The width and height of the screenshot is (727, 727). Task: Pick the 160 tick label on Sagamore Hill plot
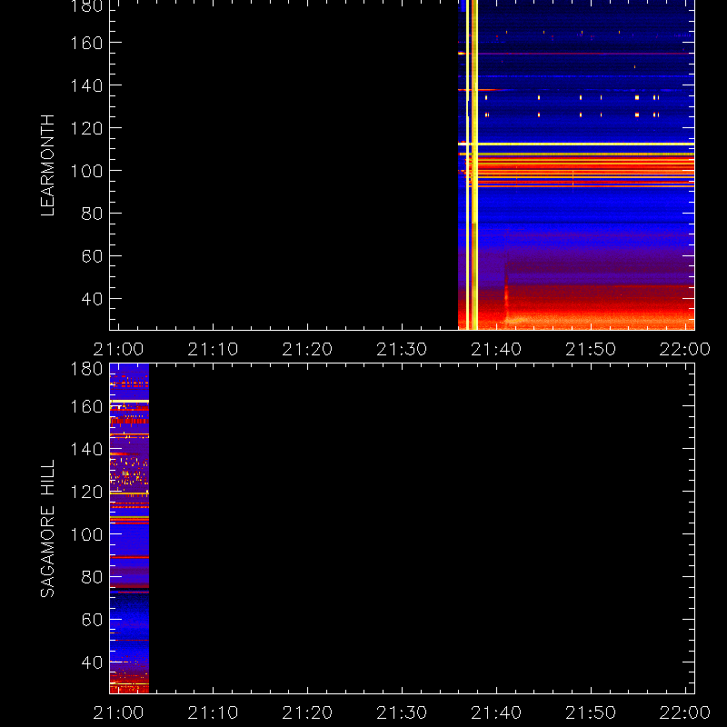click(x=86, y=406)
